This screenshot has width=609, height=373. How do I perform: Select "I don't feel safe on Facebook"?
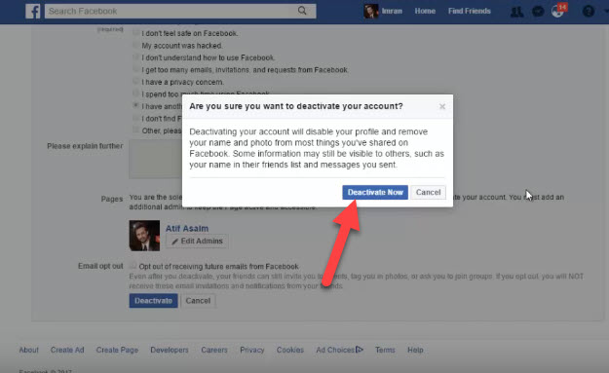[x=135, y=33]
